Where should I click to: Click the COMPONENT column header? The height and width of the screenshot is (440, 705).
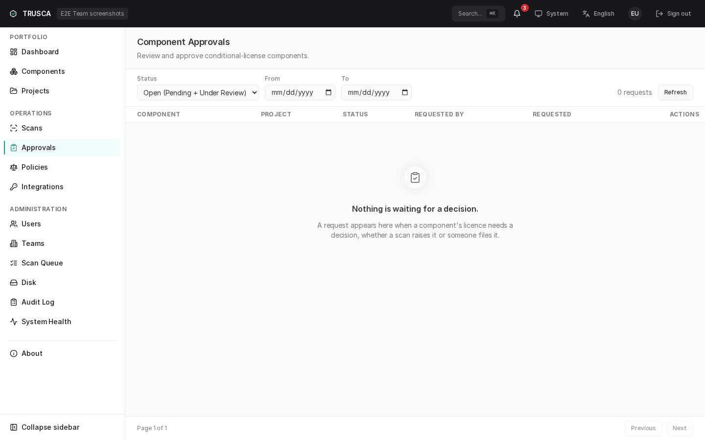click(159, 114)
